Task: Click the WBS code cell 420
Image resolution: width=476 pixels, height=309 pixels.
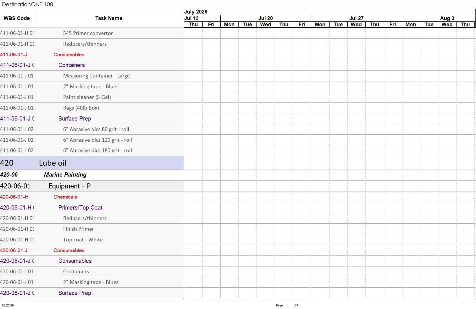Action: [17, 163]
